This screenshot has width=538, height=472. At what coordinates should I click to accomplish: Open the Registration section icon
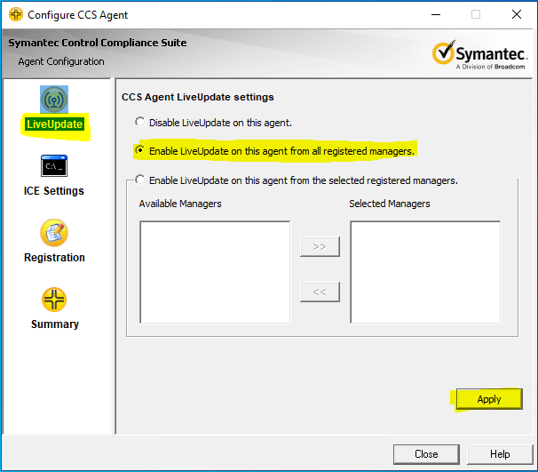(x=54, y=233)
